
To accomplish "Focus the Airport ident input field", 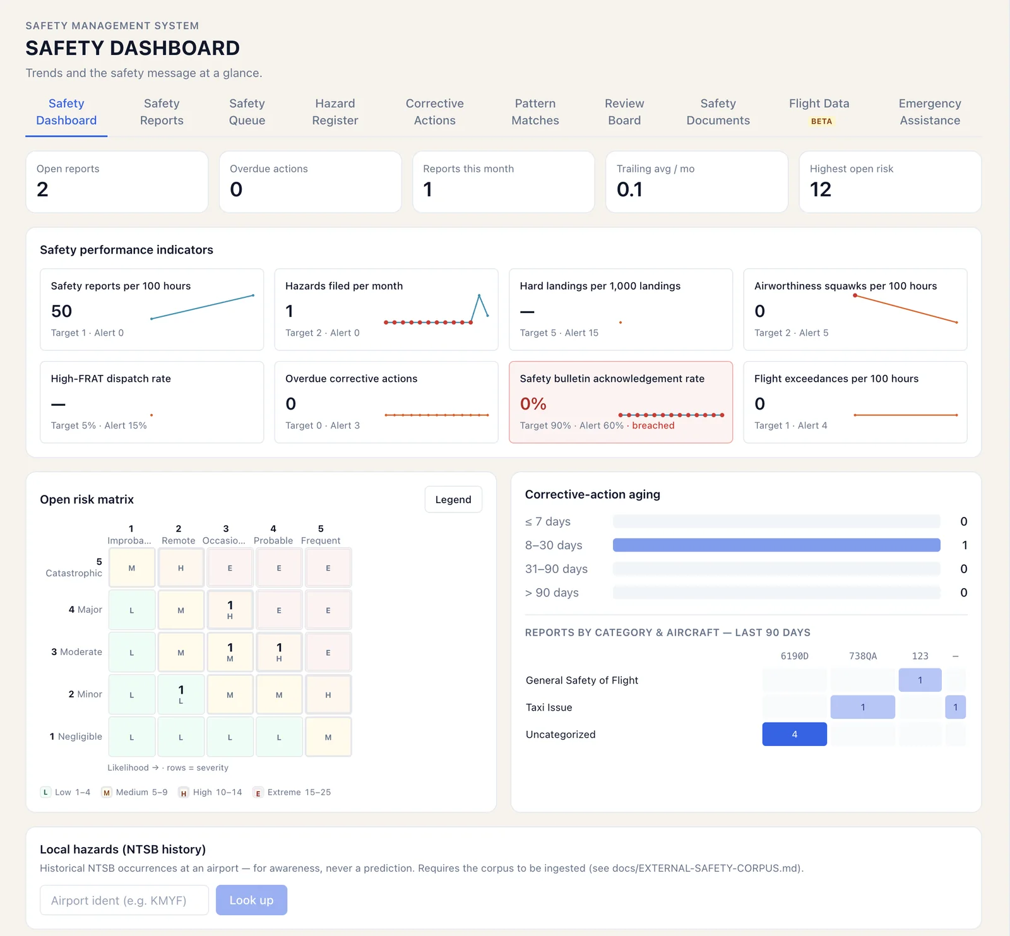I will click(x=124, y=900).
